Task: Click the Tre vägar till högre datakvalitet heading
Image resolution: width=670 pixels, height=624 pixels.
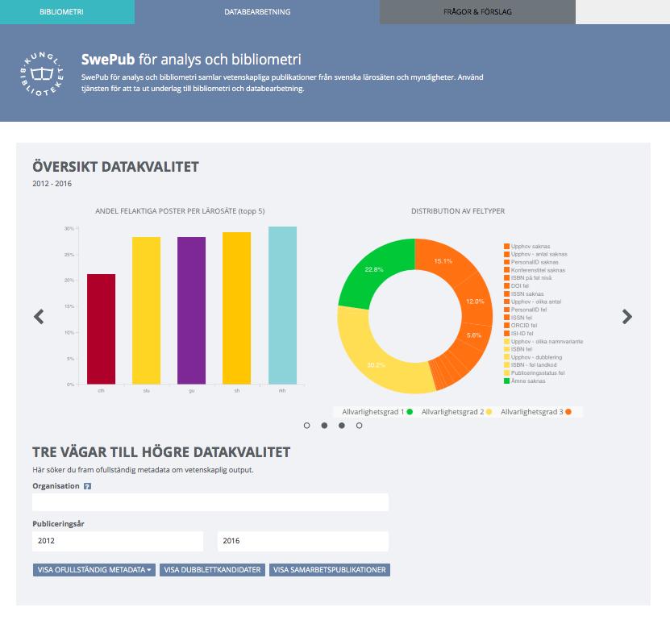Action: 161,452
